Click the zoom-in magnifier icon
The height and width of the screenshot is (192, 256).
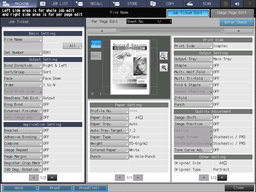[164, 67]
